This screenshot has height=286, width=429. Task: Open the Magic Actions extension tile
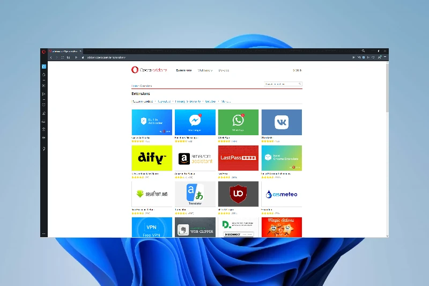click(282, 227)
